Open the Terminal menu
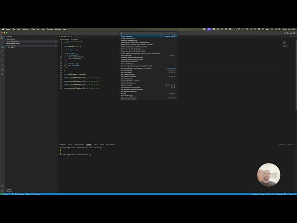This screenshot has width=297, height=223. (50, 29)
